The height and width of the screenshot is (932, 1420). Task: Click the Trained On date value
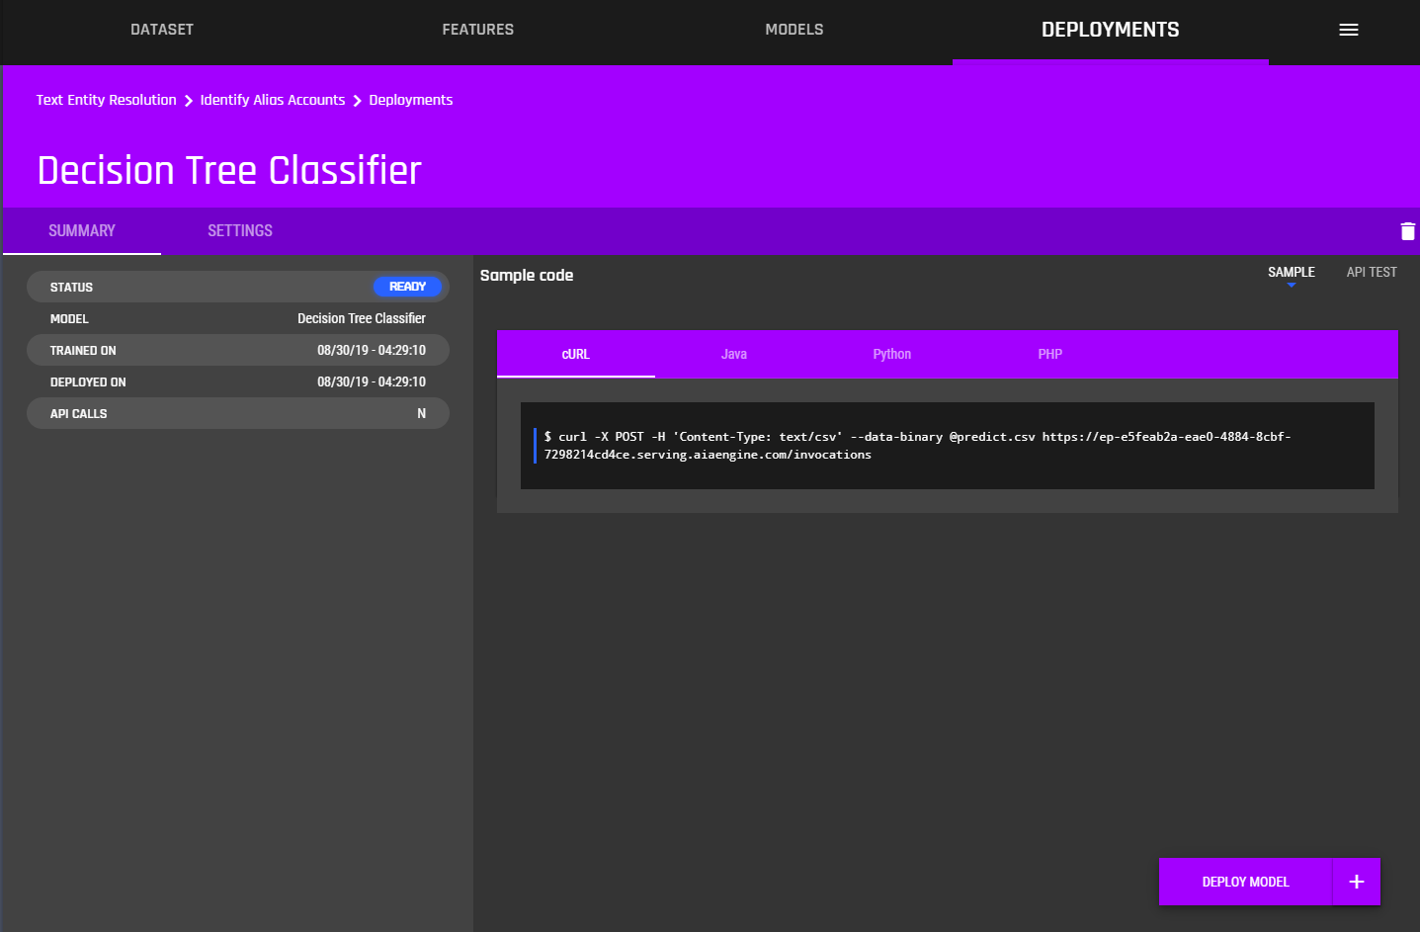tap(372, 350)
